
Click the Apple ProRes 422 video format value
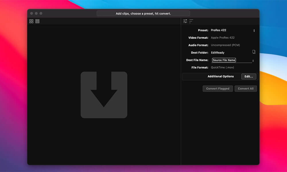point(223,38)
